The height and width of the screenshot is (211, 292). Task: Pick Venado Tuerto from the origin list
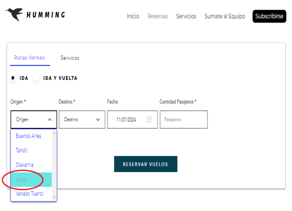30,194
